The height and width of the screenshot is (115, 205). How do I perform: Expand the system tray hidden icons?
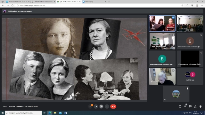point(182,113)
